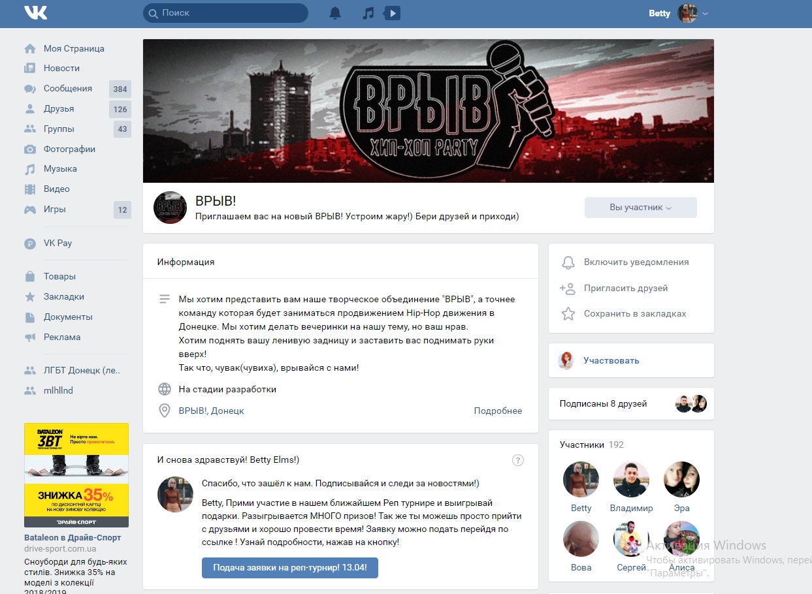Open Новости in sidebar
Image resolution: width=812 pixels, height=594 pixels.
(61, 68)
